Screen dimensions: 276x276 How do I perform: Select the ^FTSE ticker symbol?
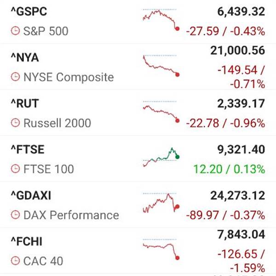[28, 149]
